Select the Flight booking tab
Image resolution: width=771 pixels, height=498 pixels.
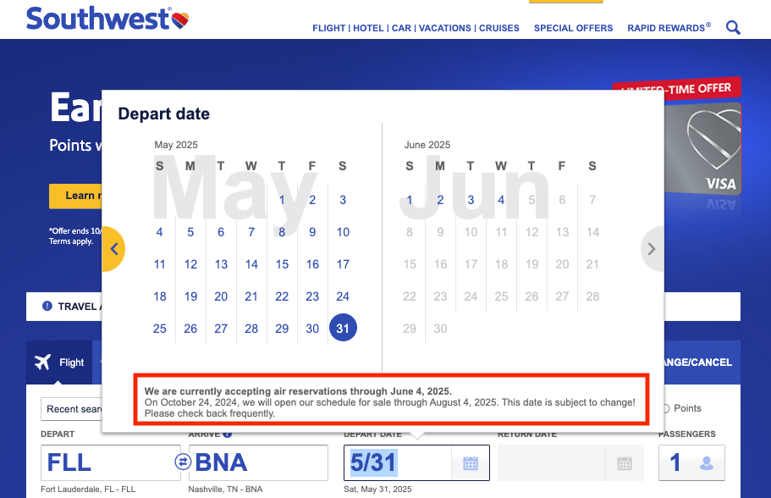tap(59, 362)
